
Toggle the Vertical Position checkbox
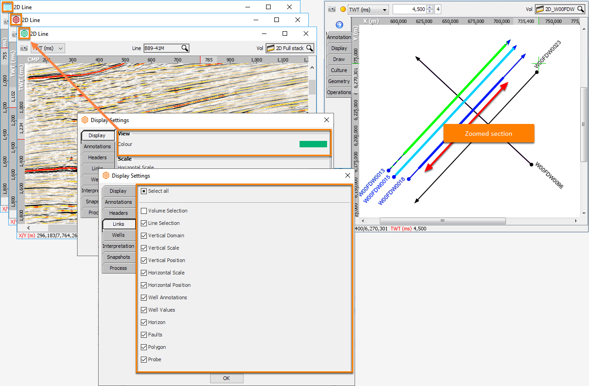(144, 260)
